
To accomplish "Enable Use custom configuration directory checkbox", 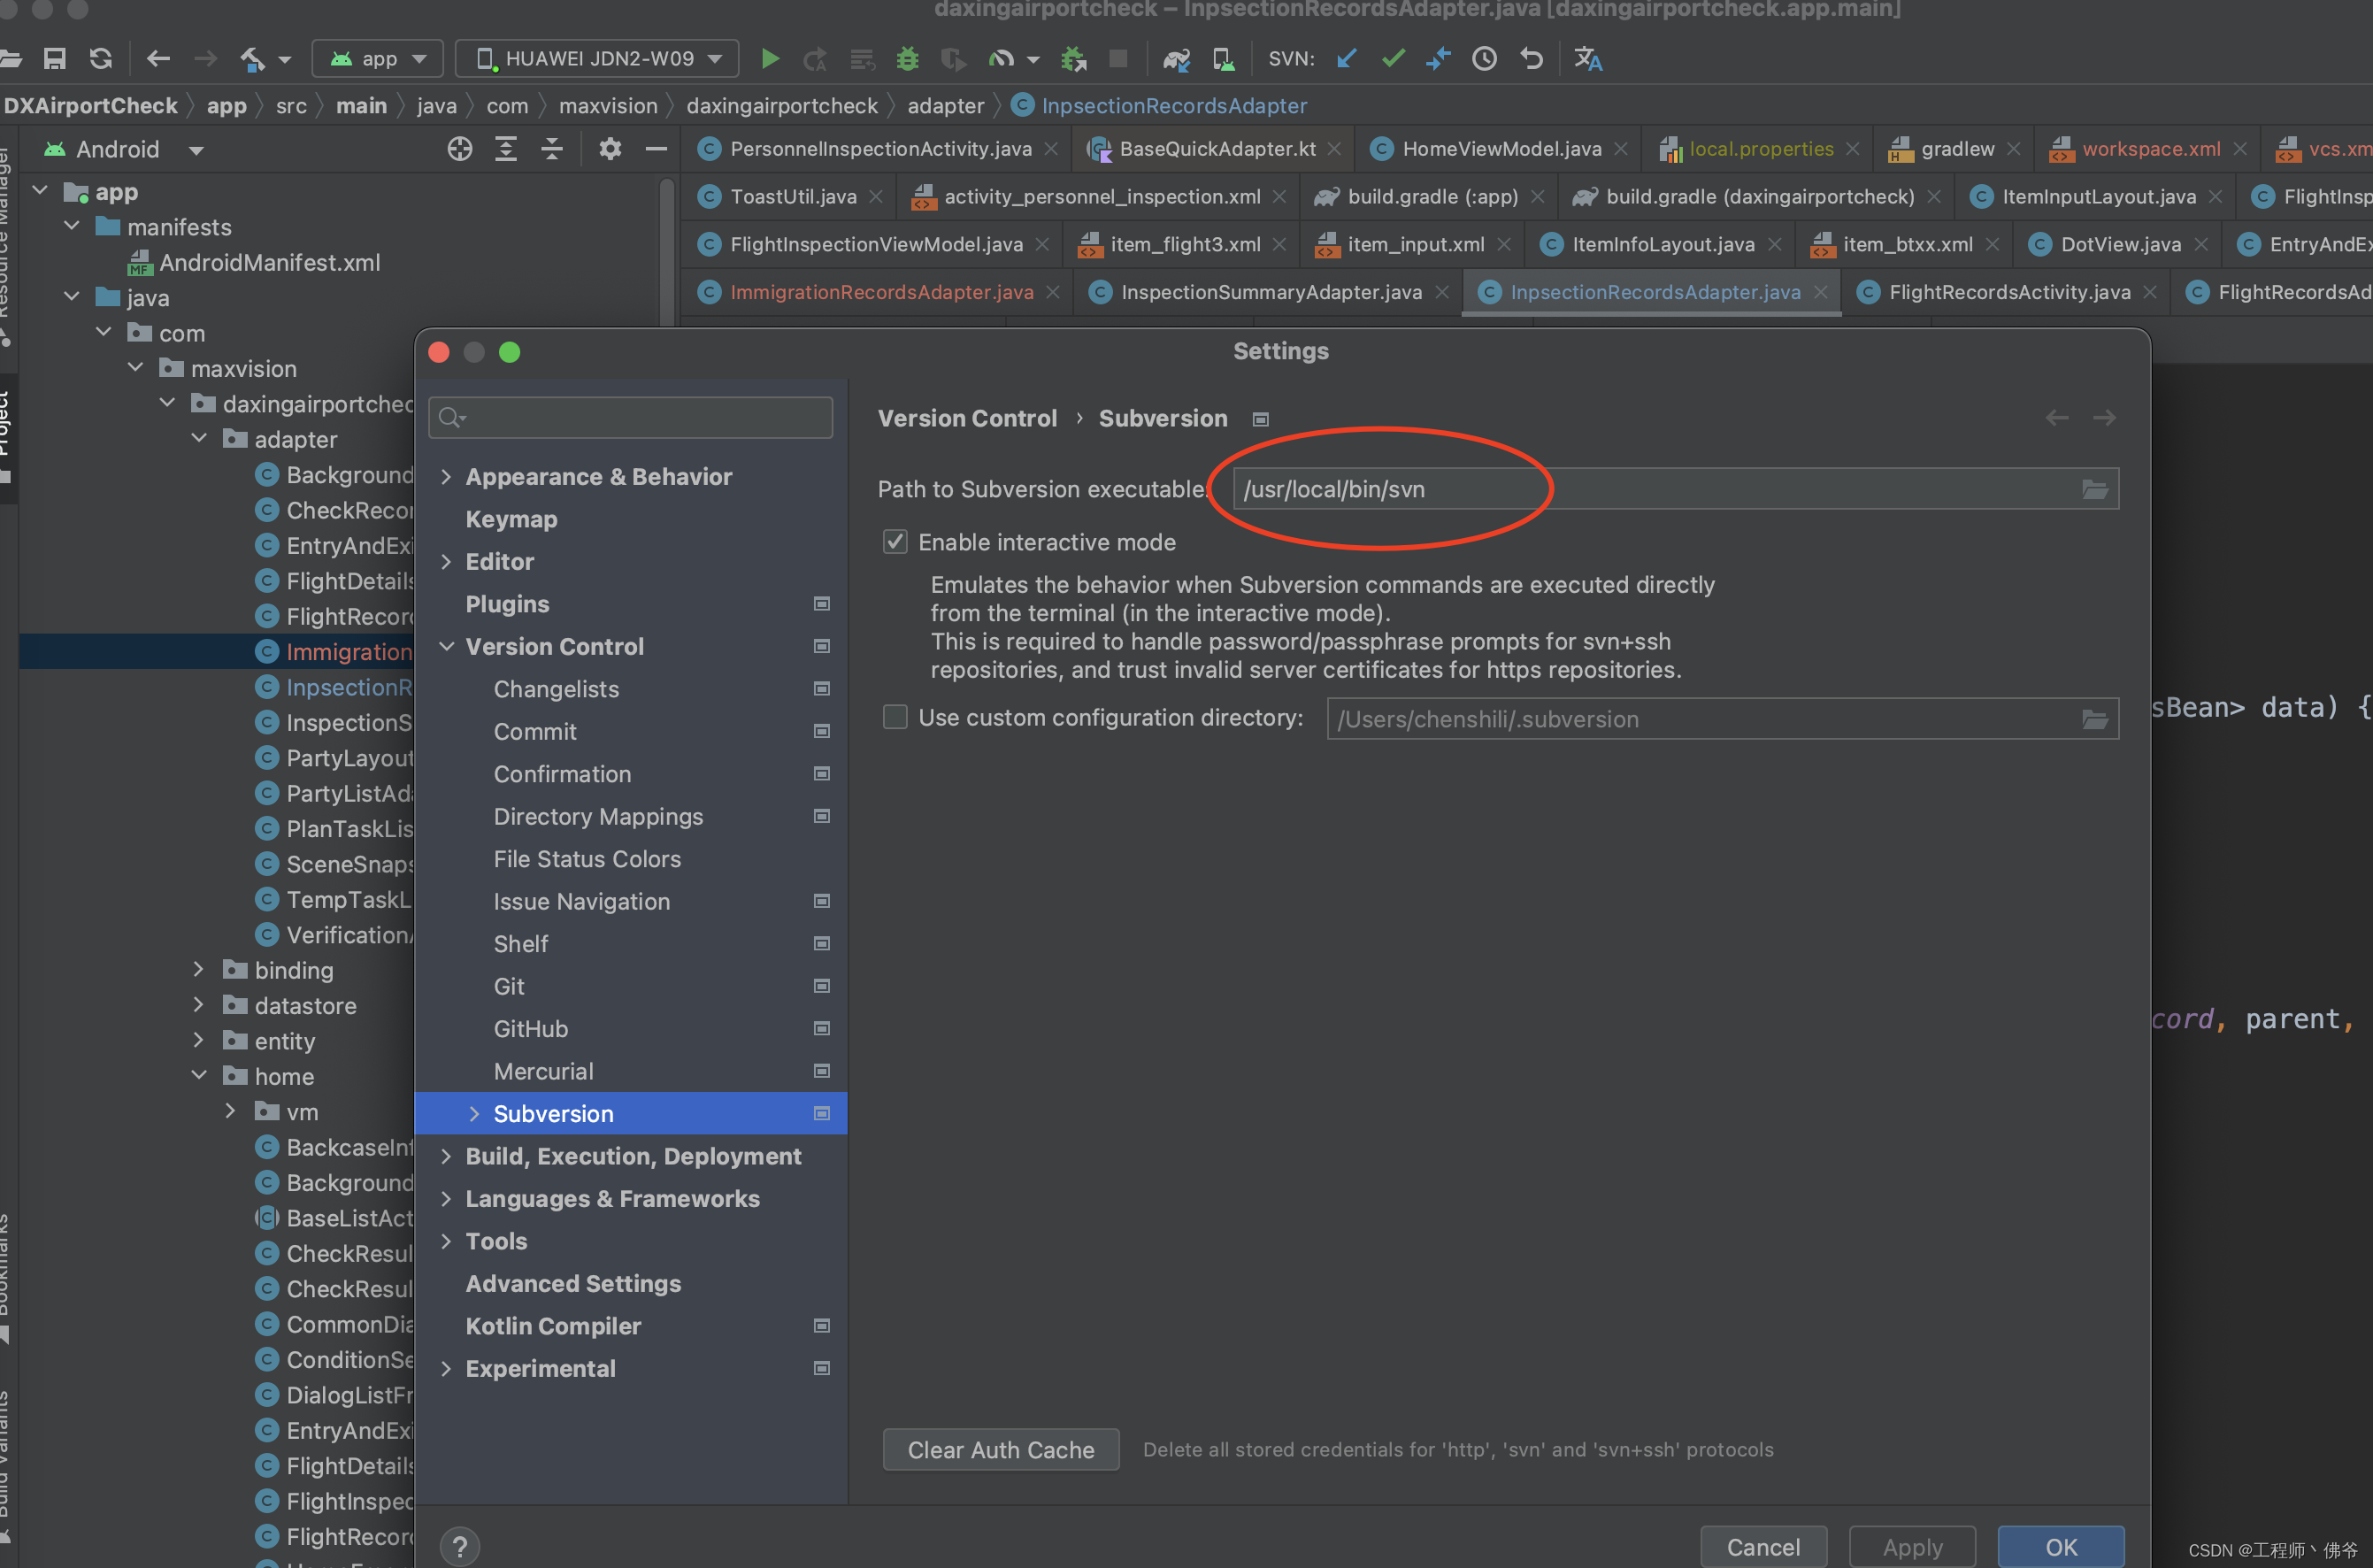I will (x=895, y=717).
